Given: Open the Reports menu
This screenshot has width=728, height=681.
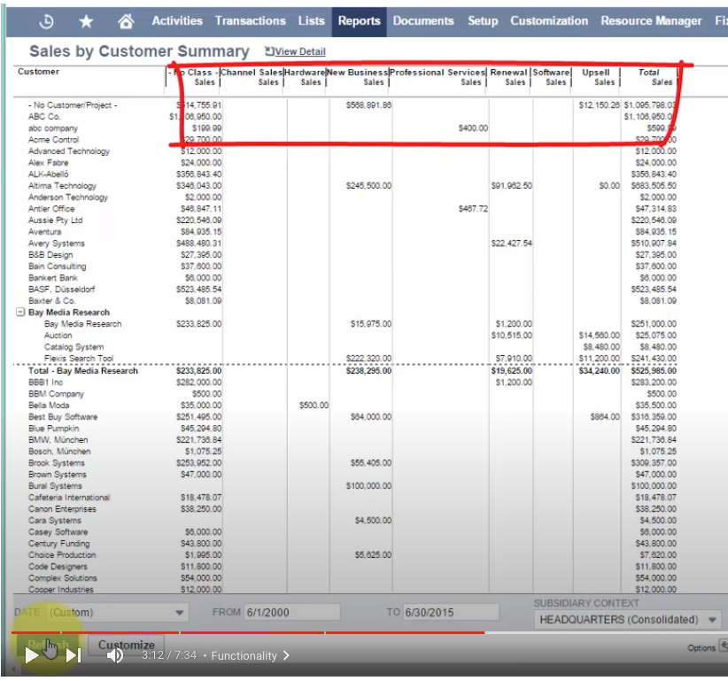Looking at the screenshot, I should coord(359,21).
